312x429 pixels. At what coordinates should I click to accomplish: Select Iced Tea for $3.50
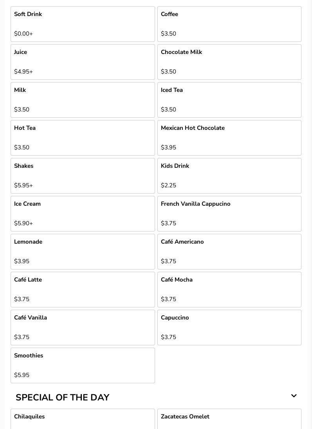click(x=229, y=100)
